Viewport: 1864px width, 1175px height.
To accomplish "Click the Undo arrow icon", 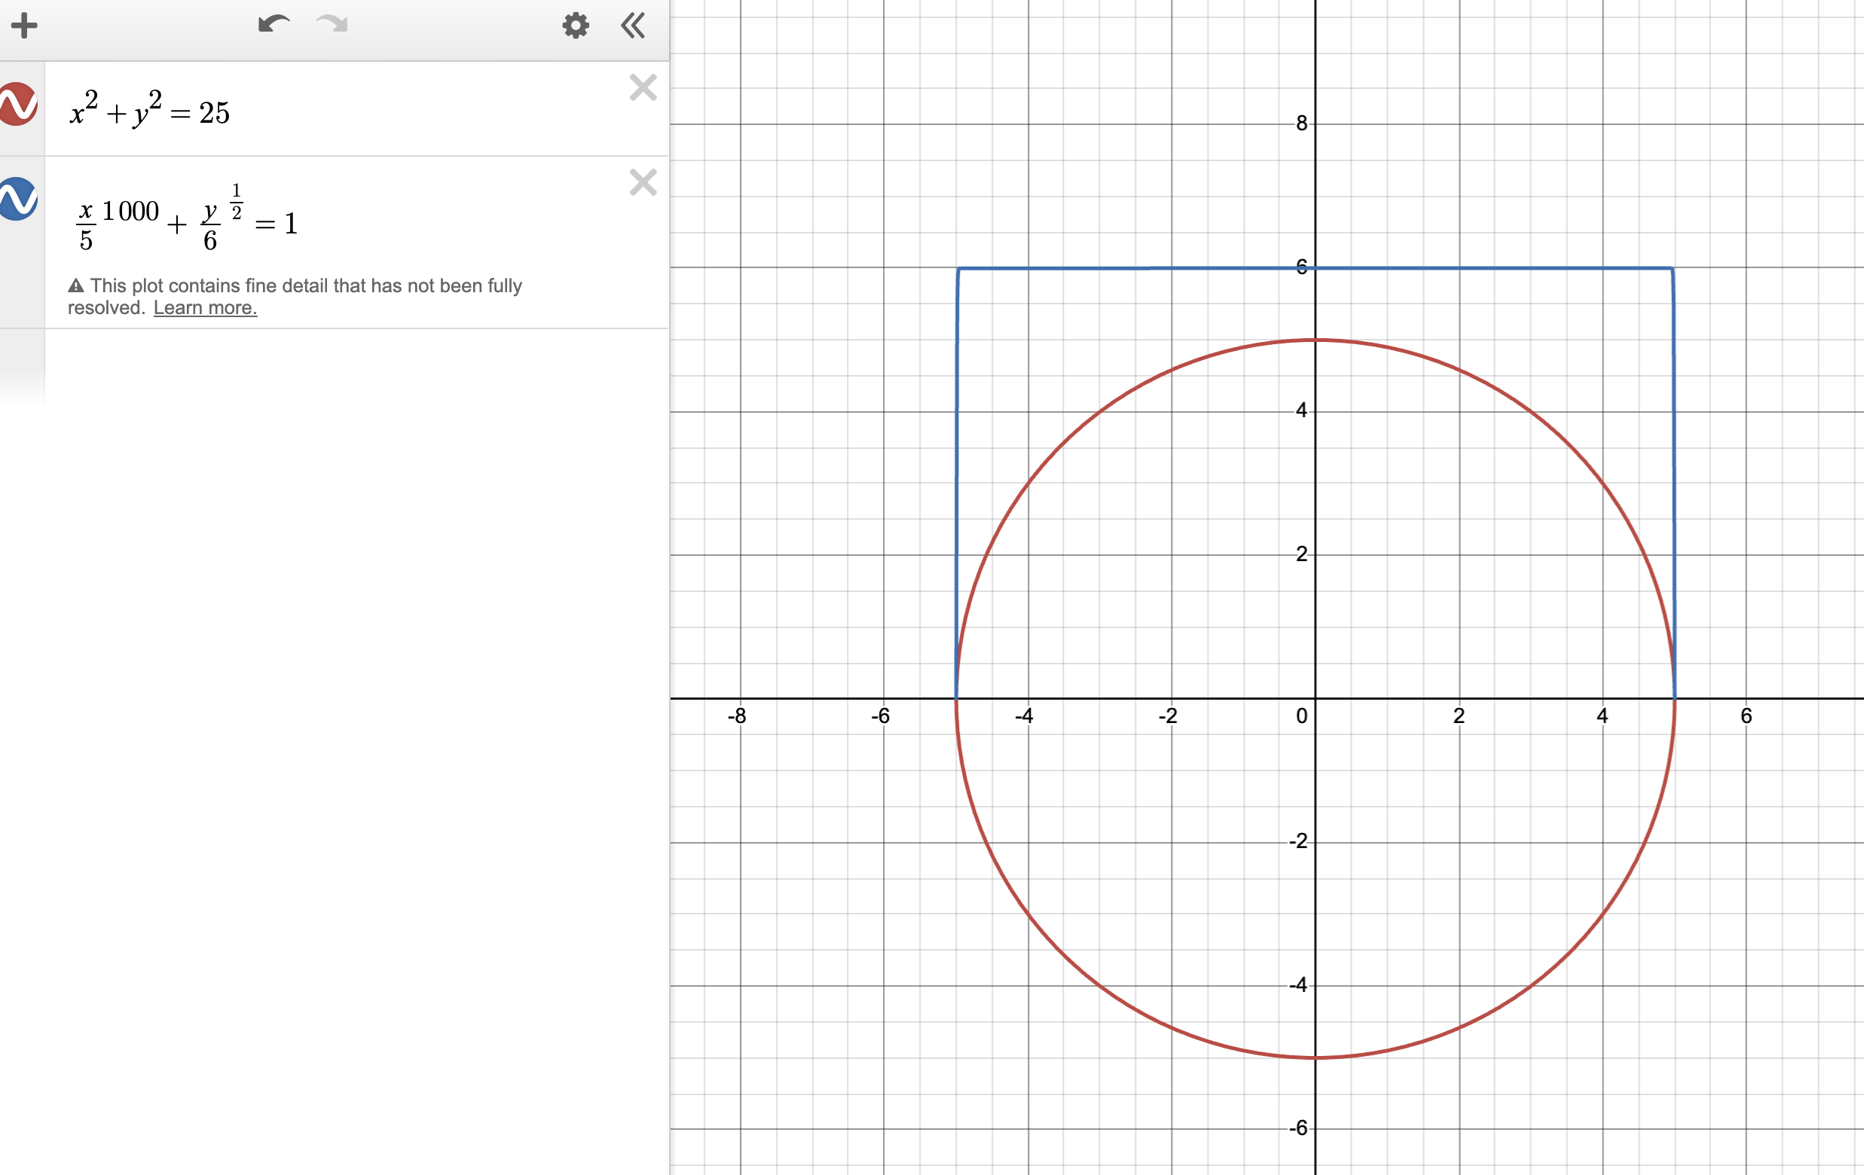I will pos(273,25).
